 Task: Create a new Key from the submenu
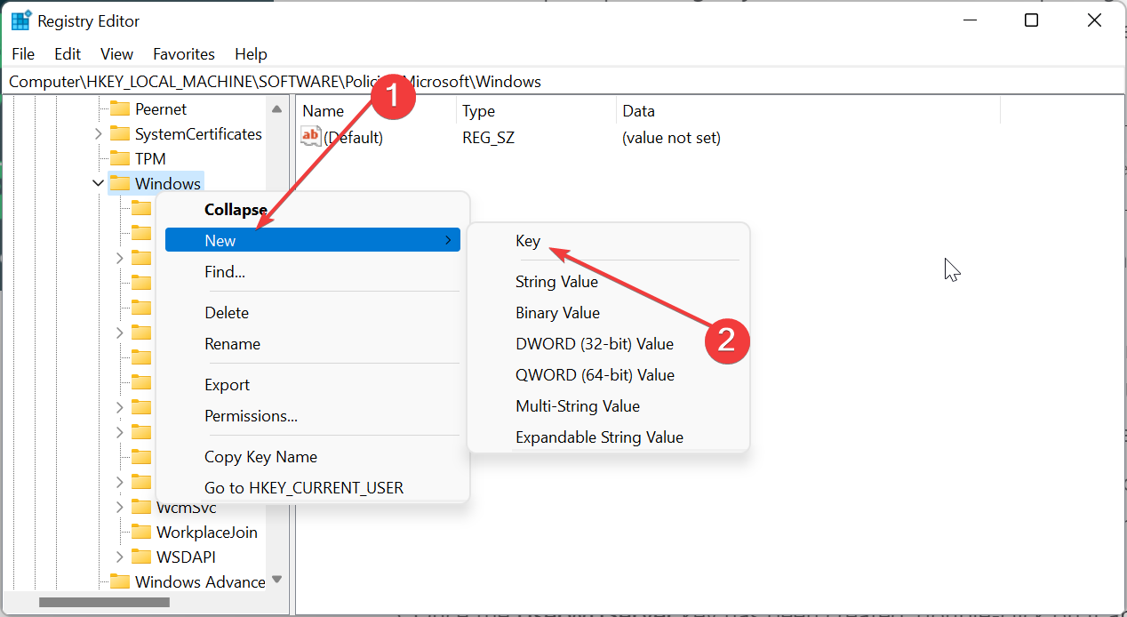(608, 241)
